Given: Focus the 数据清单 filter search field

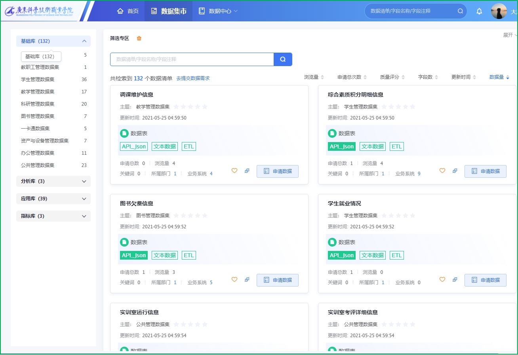Looking at the screenshot, I should (x=192, y=59).
